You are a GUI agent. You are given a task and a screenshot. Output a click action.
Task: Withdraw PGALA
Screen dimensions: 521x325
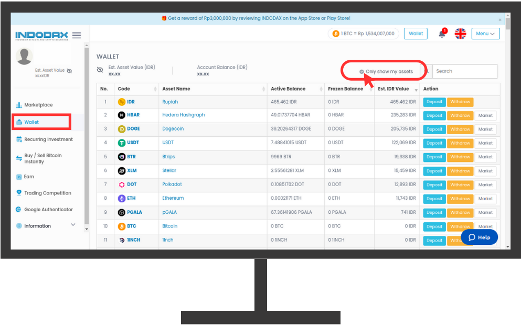tap(460, 213)
